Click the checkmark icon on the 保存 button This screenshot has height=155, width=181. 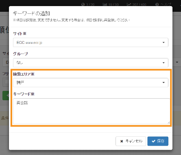coord(153,141)
